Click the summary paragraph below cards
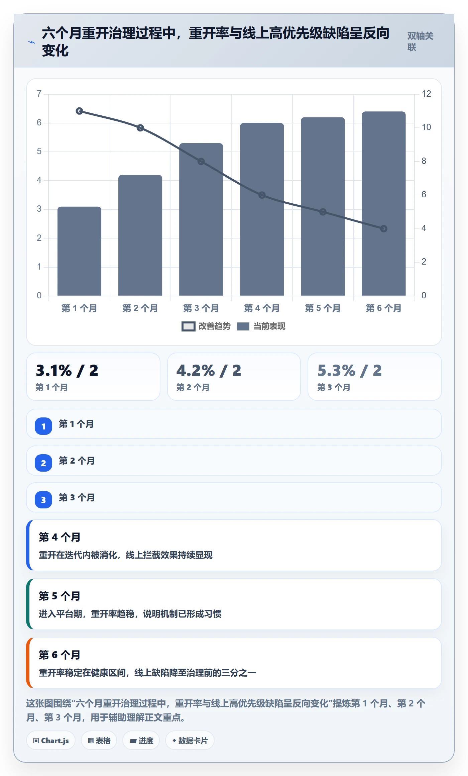The width and height of the screenshot is (468, 776). pos(226,710)
